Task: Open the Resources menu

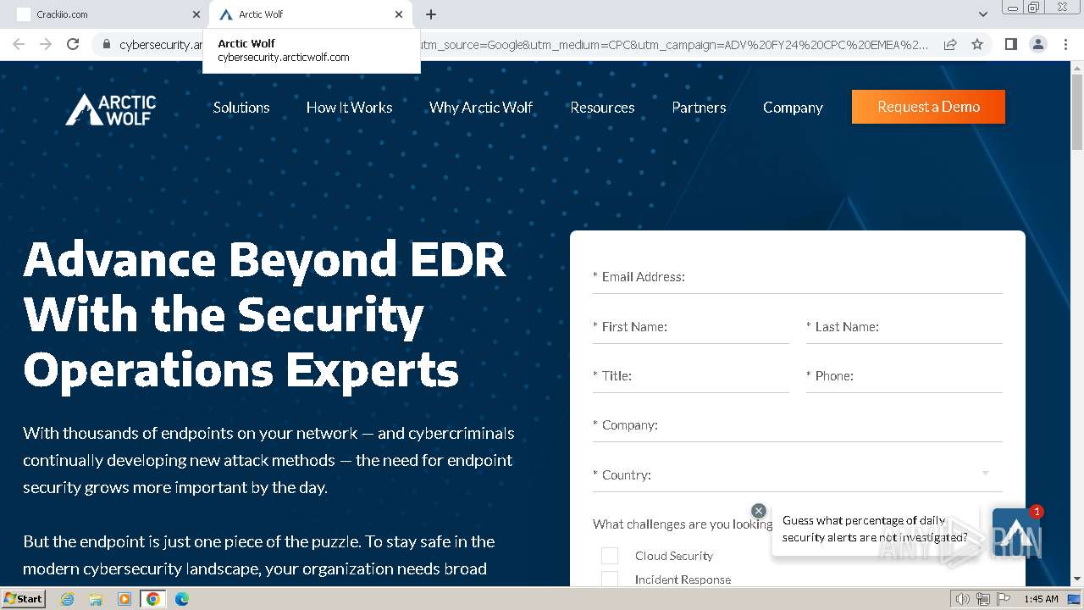Action: click(602, 108)
